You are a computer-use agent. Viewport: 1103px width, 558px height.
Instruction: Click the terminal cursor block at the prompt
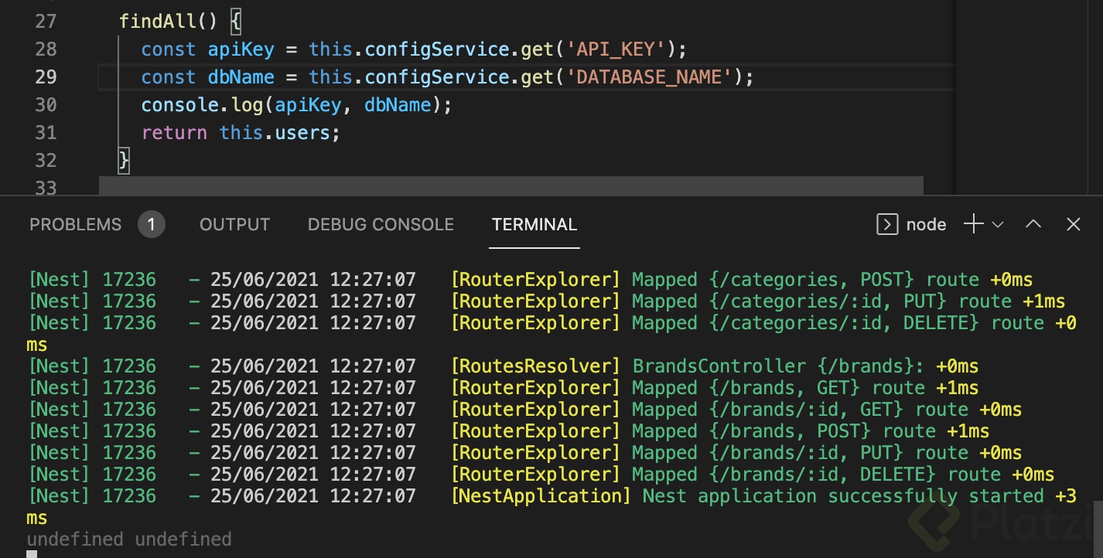pyautogui.click(x=32, y=554)
